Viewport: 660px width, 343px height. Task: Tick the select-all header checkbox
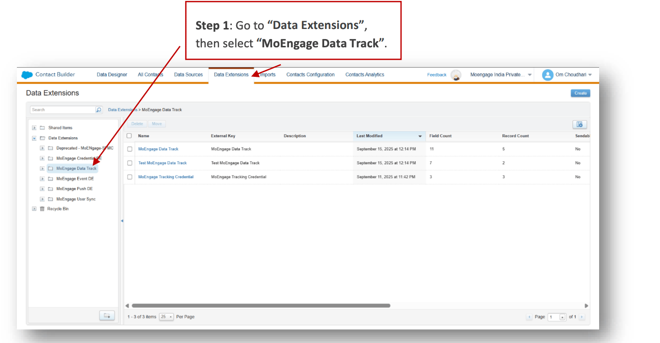tap(129, 136)
